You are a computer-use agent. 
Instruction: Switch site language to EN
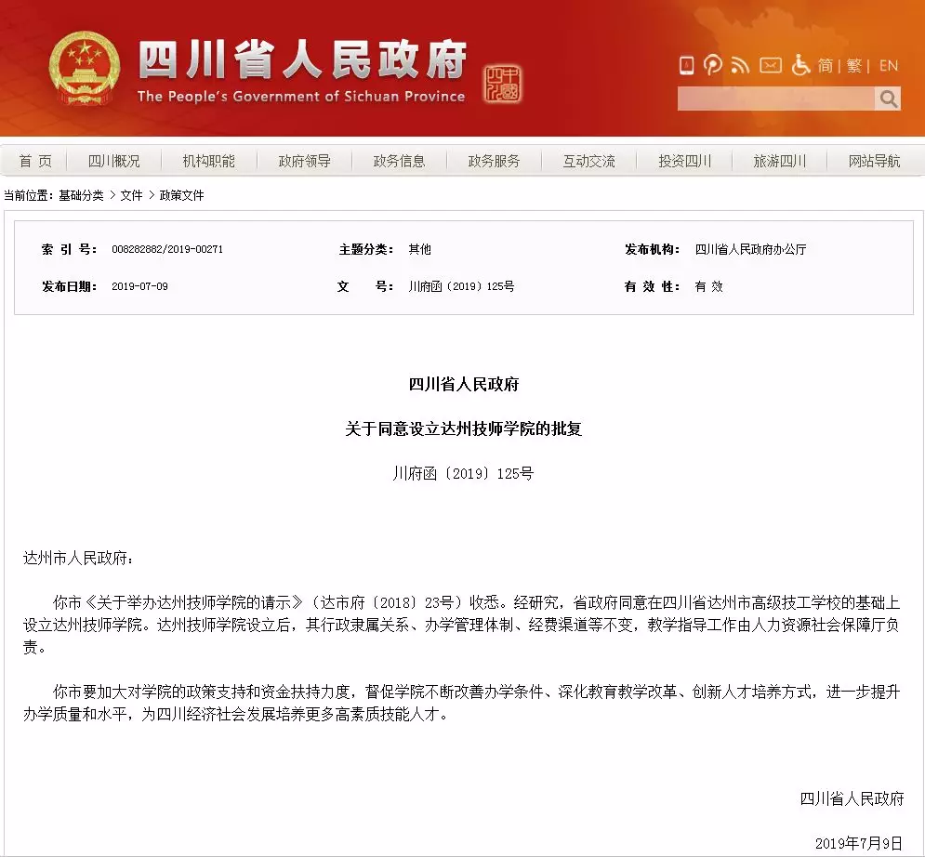point(889,65)
